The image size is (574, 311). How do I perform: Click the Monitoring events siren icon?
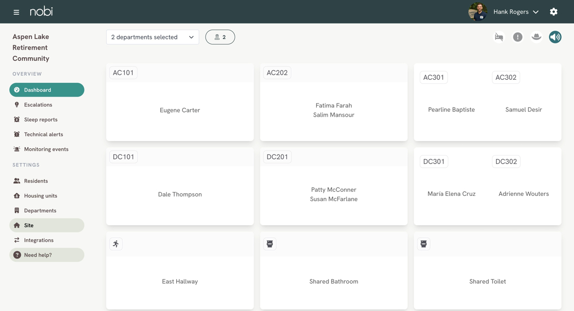click(x=17, y=149)
